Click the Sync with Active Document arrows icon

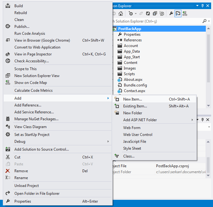tap(141, 13)
